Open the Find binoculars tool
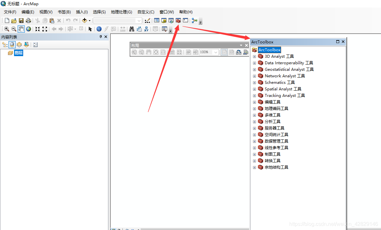Image resolution: width=381 pixels, height=230 pixels. pyautogui.click(x=132, y=29)
